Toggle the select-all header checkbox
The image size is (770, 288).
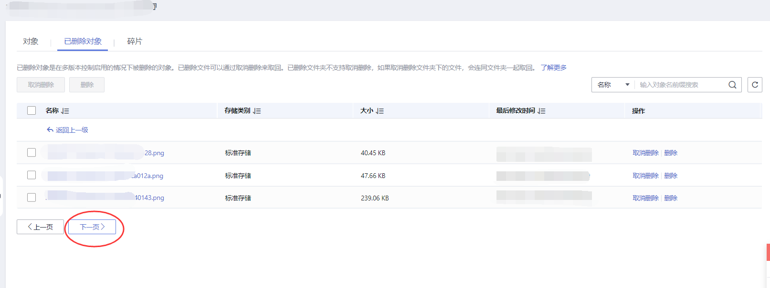[x=32, y=110]
